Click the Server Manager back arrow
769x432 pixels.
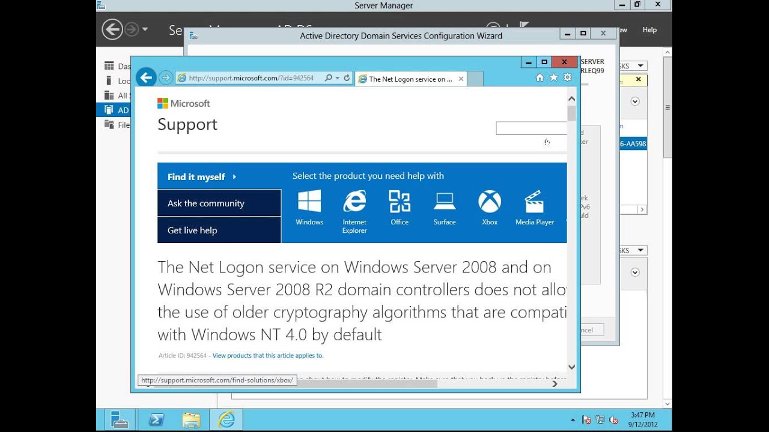pos(112,29)
